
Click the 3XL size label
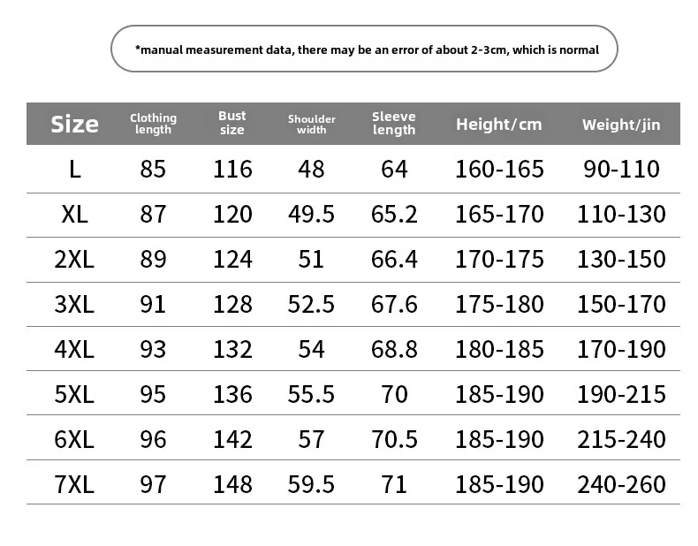(74, 305)
